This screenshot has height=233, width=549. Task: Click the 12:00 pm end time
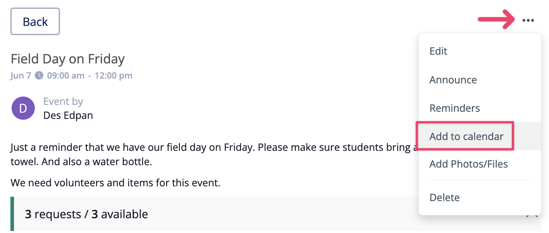(x=113, y=75)
